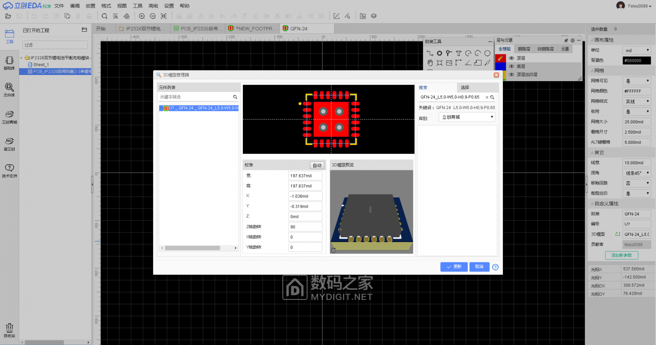Select the text tool in 封装工具 panel
This screenshot has width=656, height=345.
click(459, 53)
